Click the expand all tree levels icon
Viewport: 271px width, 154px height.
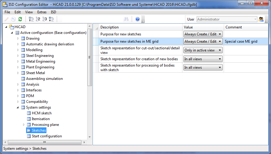[x=51, y=19]
